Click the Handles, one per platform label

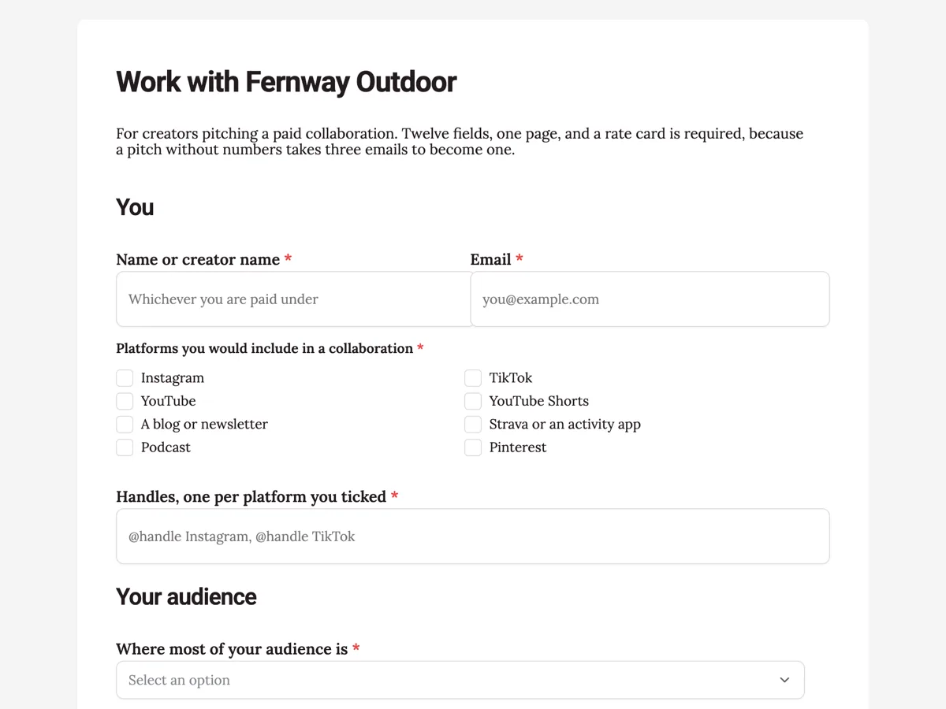(x=257, y=497)
